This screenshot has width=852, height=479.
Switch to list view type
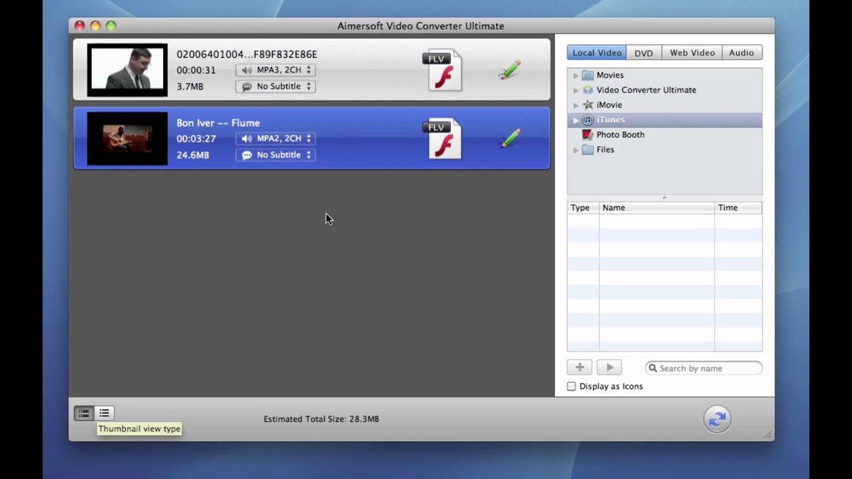pyautogui.click(x=105, y=413)
